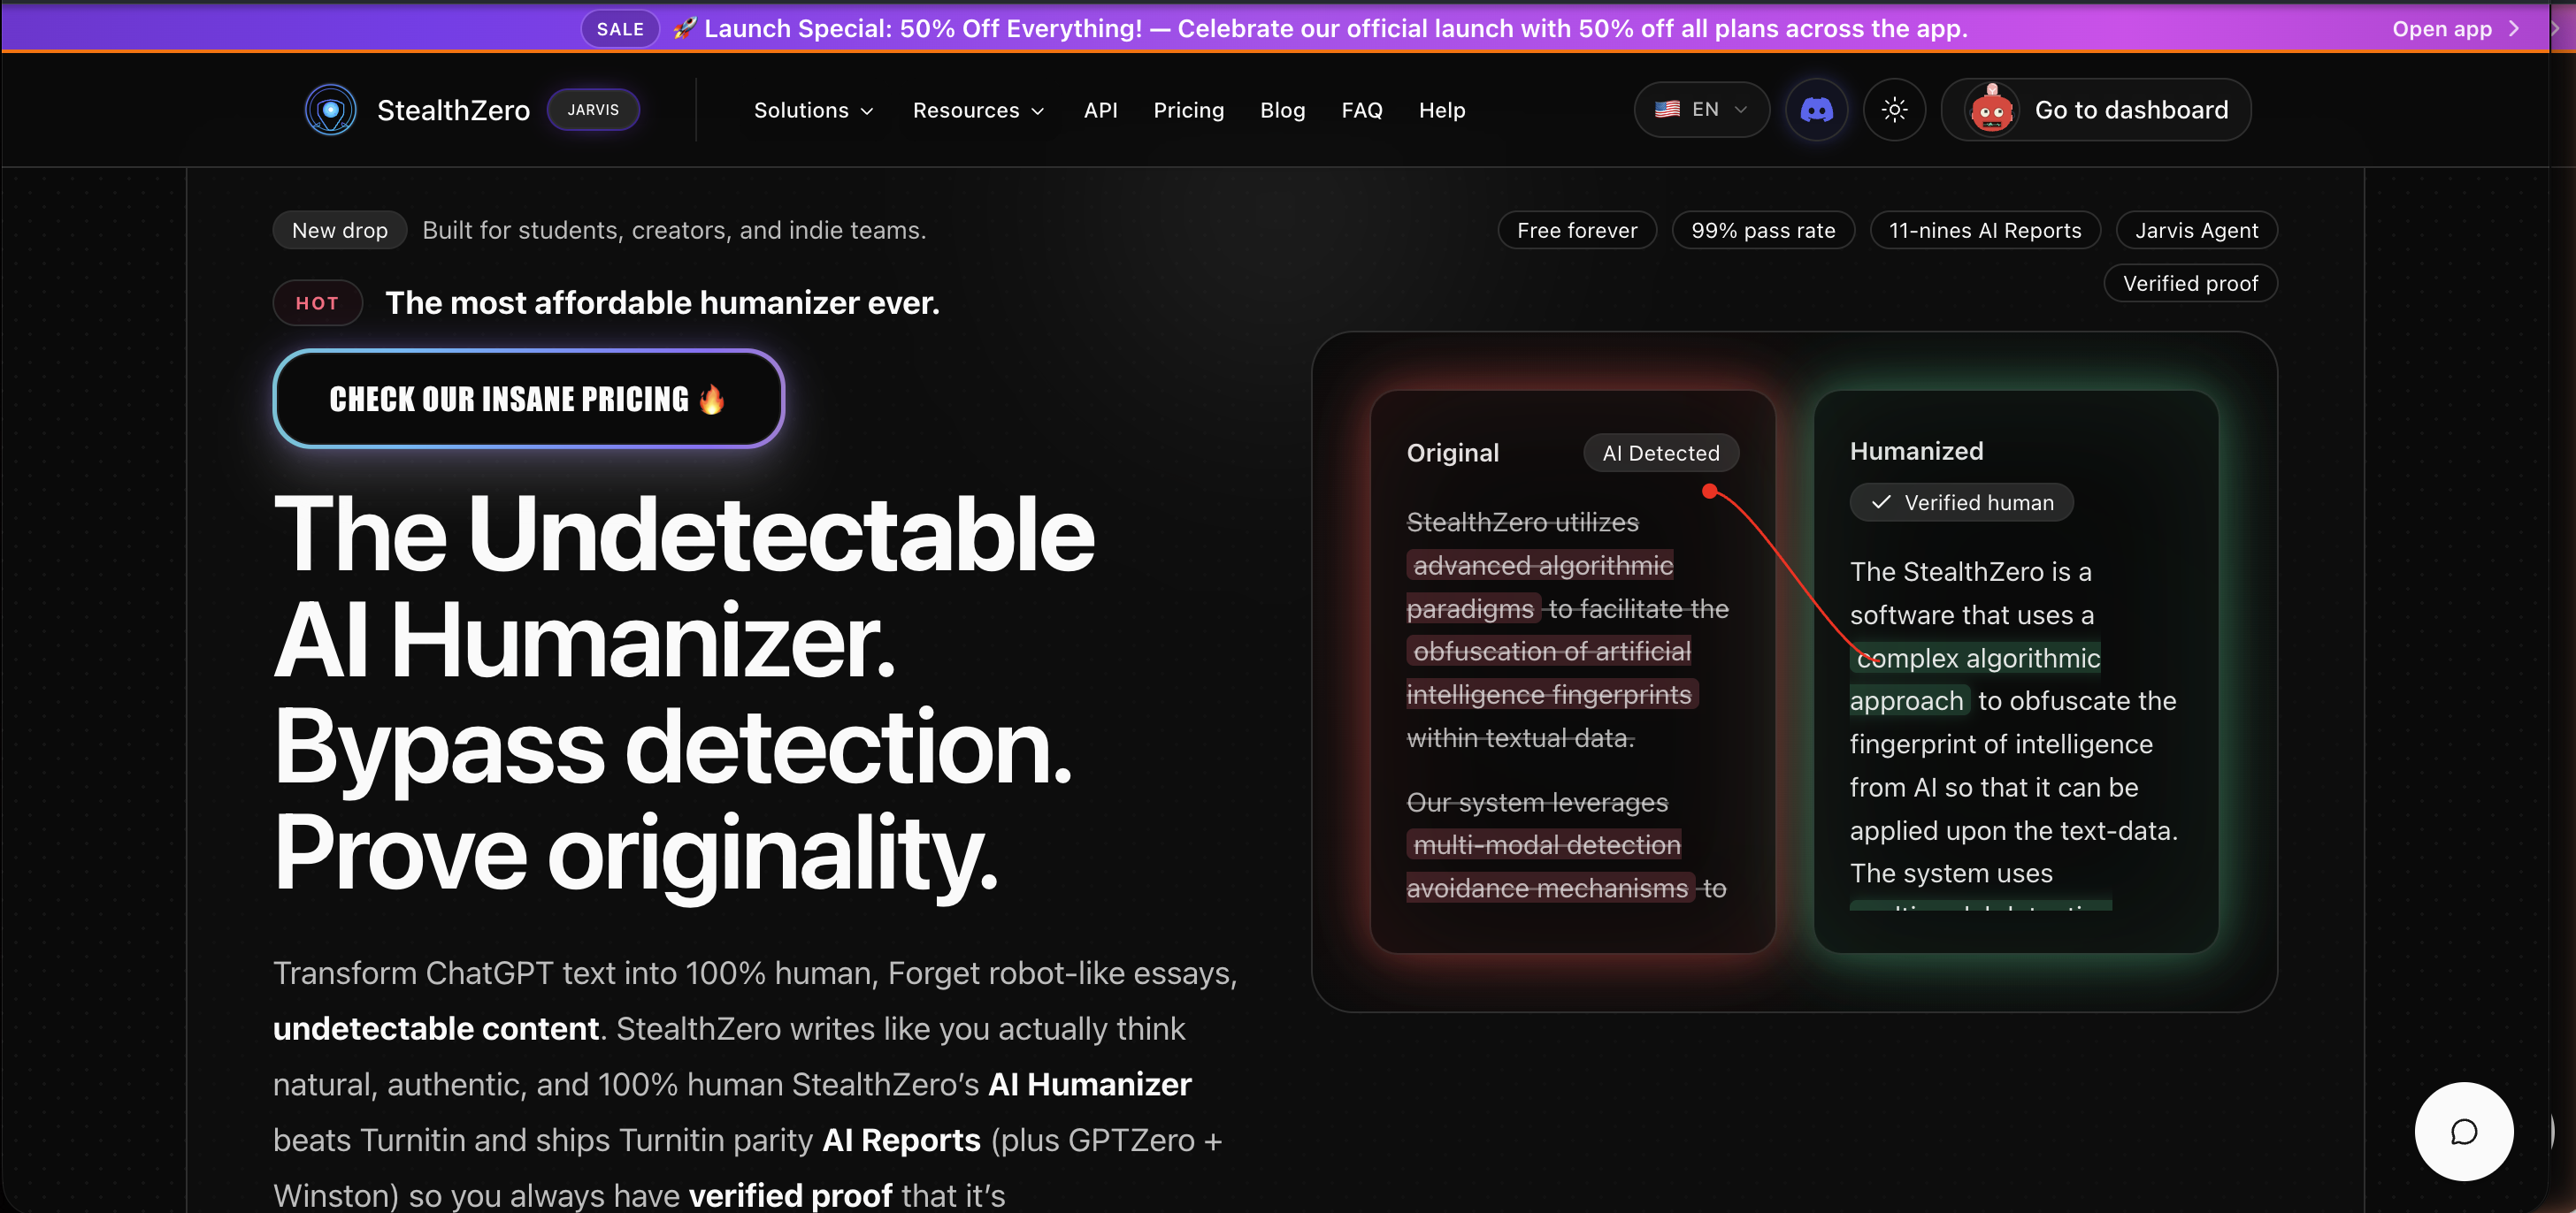Click the Original card heading
Viewport: 2576px width, 1213px height.
(1452, 453)
